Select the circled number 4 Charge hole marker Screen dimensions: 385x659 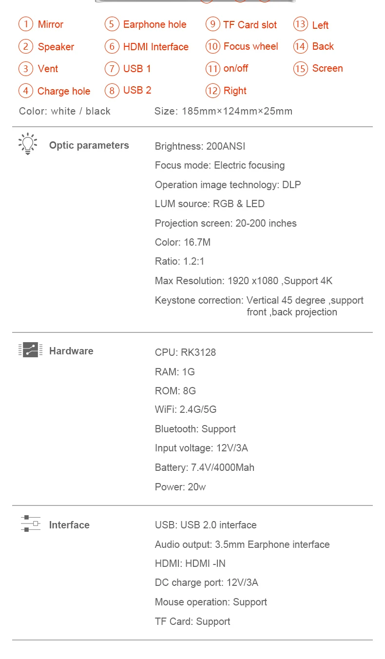(26, 91)
